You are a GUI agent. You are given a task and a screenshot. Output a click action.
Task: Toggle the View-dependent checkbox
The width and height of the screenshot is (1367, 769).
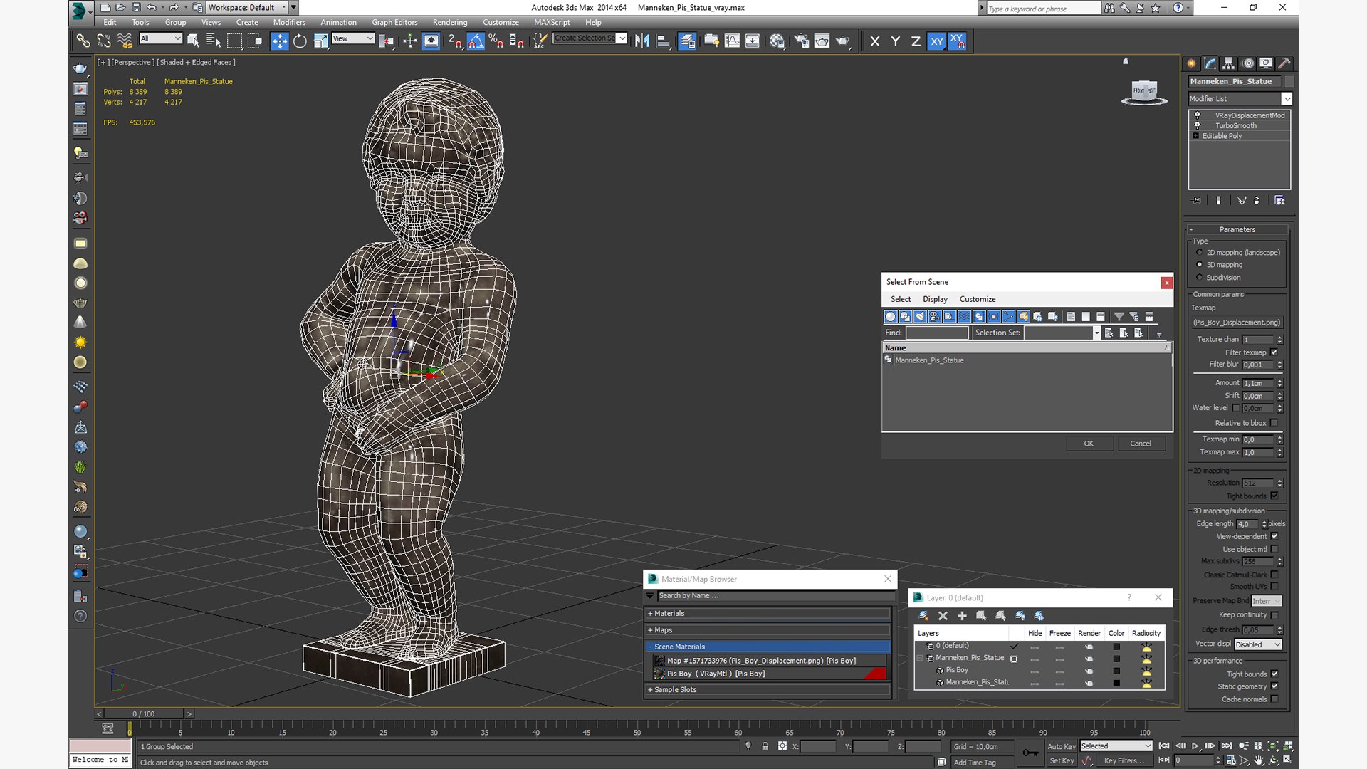(1274, 536)
